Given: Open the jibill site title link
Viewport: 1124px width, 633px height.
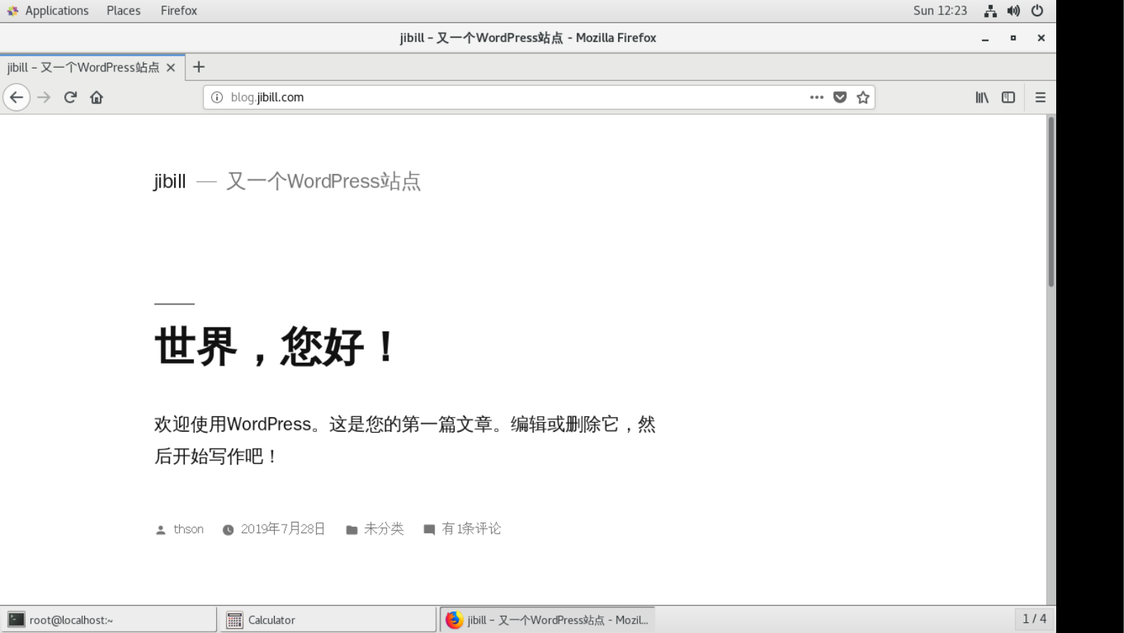Looking at the screenshot, I should 170,181.
